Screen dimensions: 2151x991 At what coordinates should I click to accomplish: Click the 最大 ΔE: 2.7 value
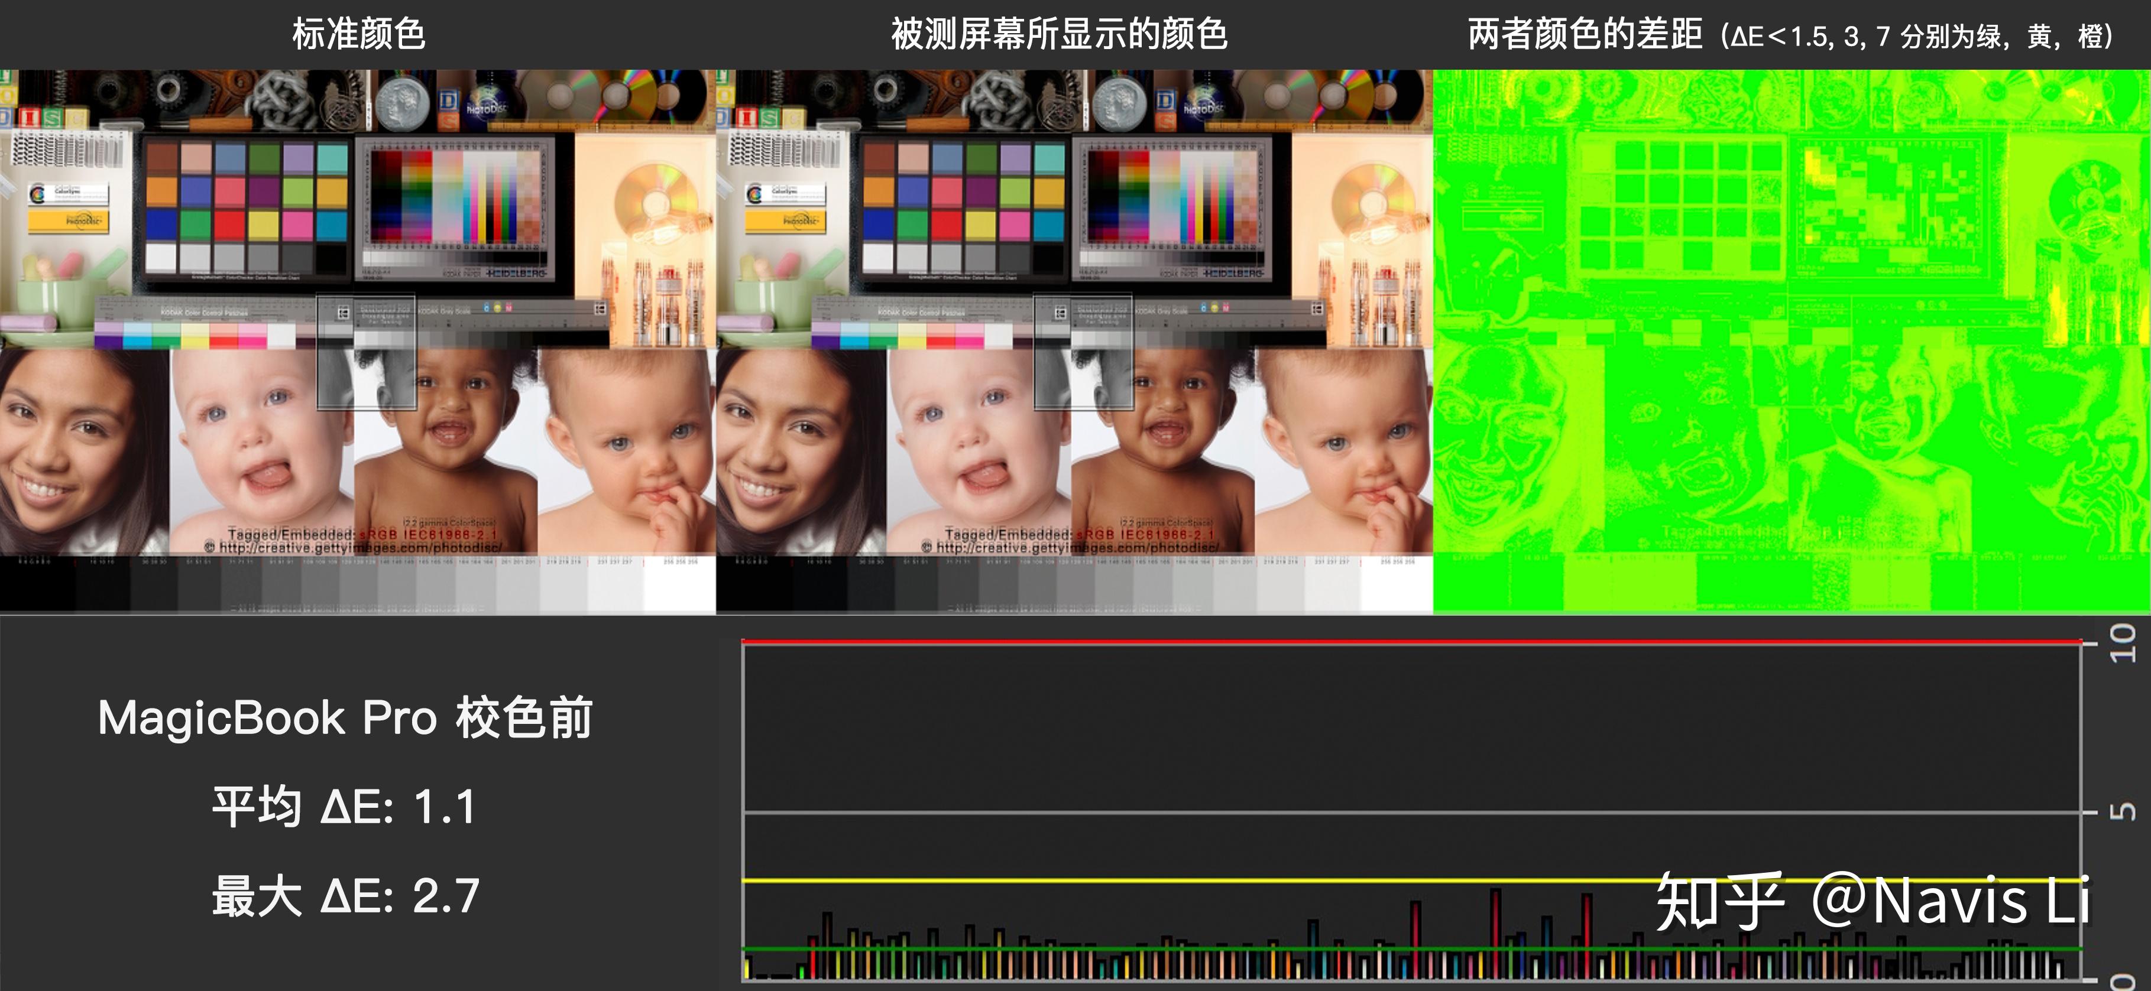[345, 896]
